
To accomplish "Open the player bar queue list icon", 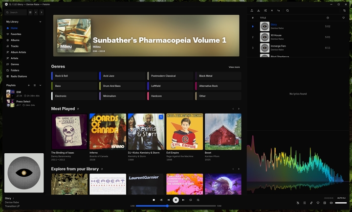I will (x=305, y=203).
